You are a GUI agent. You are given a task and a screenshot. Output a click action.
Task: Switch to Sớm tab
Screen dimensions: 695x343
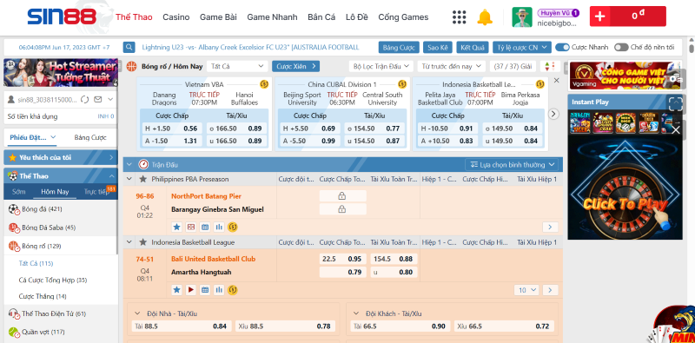(x=19, y=192)
